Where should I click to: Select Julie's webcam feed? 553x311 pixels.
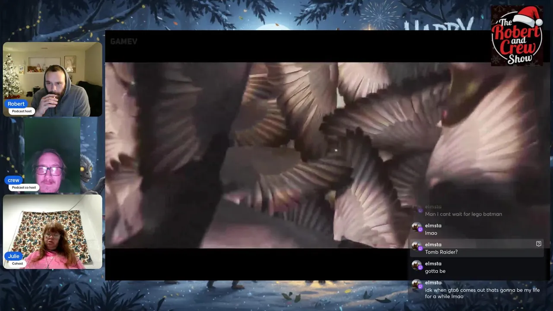tap(53, 232)
